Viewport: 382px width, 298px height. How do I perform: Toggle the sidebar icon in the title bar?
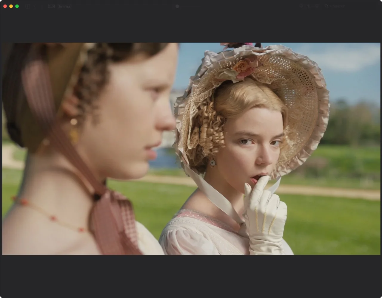coord(28,6)
